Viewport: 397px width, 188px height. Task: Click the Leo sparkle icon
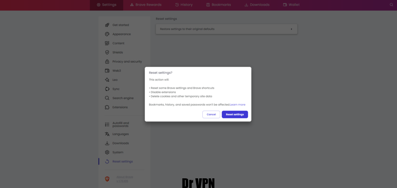point(107,80)
